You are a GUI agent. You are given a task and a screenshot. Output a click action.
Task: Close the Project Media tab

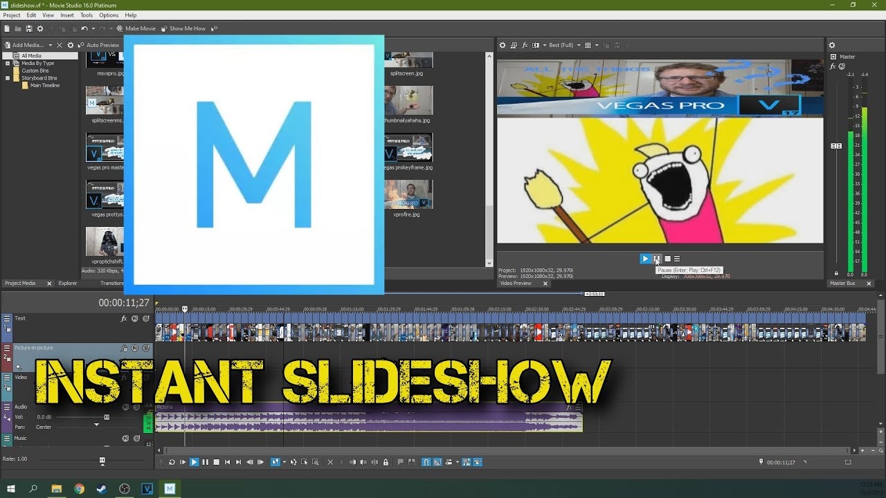point(49,284)
